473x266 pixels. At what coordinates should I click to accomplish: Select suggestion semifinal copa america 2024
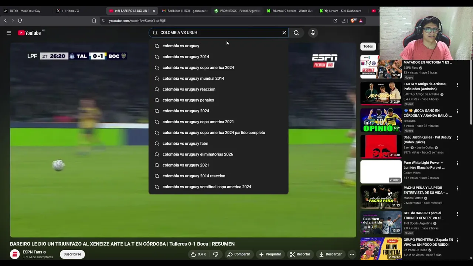point(218,187)
